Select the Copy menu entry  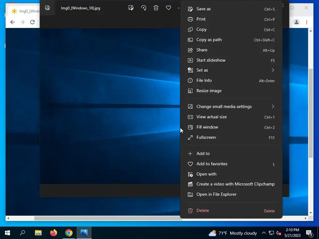pyautogui.click(x=231, y=30)
